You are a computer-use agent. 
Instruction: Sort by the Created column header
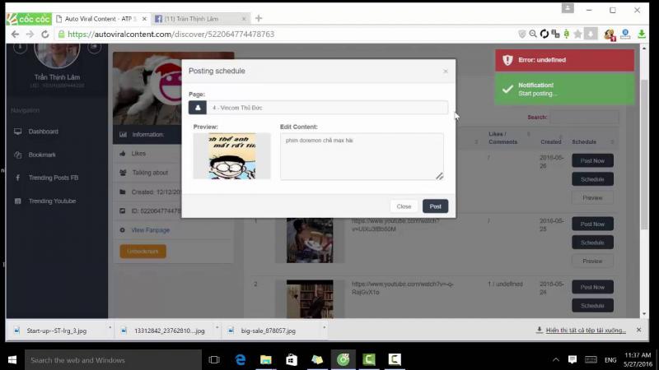tap(550, 141)
